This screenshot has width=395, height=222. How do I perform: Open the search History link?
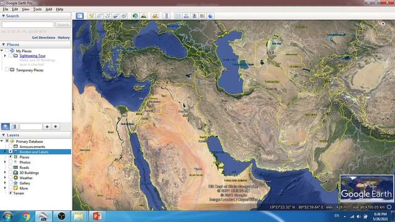(x=64, y=38)
